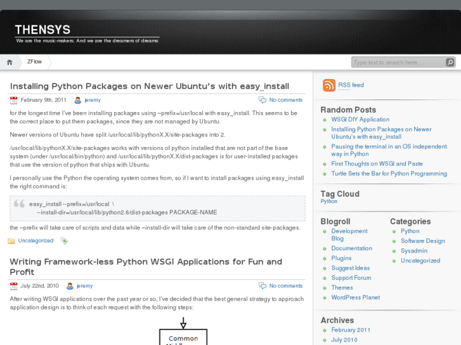Click the THENSYS site title
Viewport: 461px width, 345px height.
pos(42,30)
